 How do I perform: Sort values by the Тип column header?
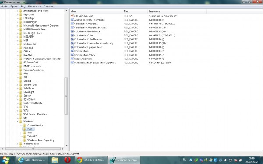click(135, 11)
